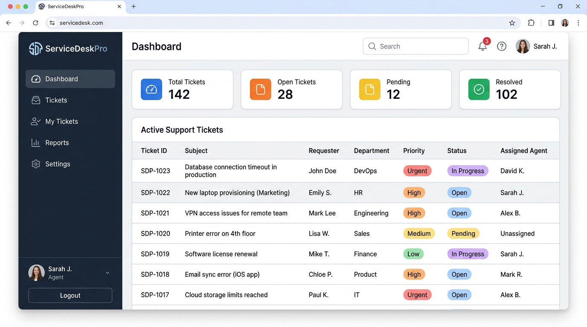Image resolution: width=587 pixels, height=327 pixels.
Task: Click the search magnifier icon
Action: pos(372,46)
